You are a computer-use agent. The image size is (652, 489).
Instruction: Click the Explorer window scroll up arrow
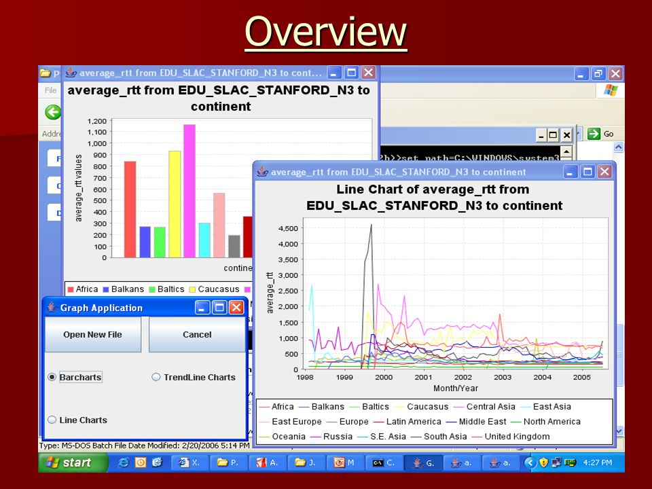(619, 147)
